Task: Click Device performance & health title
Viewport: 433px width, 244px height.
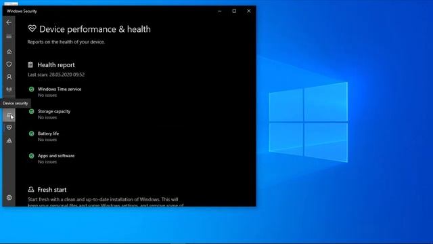Action: coord(95,29)
